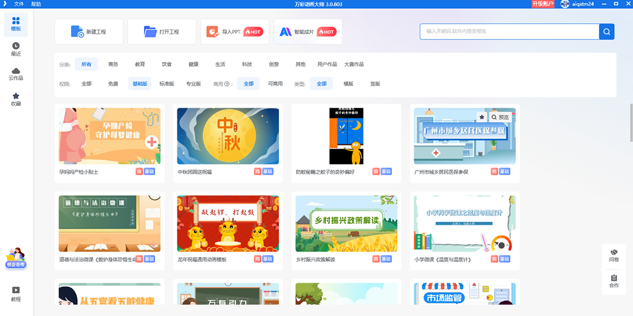Start importing with the 导入PPT button
The width and height of the screenshot is (633, 316).
tap(235, 32)
